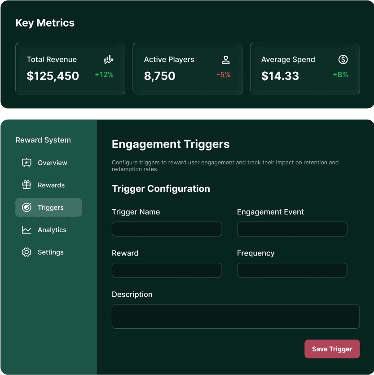Screen dimensions: 374x375
Task: Click the Overview presentation icon in sidebar
Action: click(26, 163)
